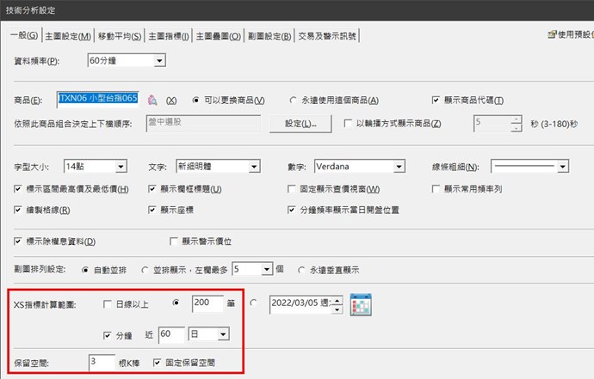This screenshot has height=379, width=594.
Task: Click the 設定(L)... button
Action: point(300,124)
